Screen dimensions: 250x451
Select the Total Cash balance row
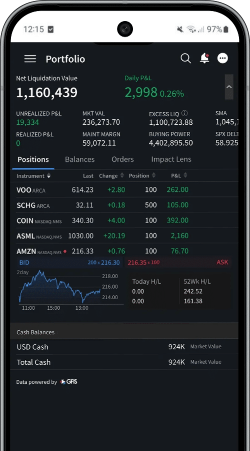click(124, 362)
